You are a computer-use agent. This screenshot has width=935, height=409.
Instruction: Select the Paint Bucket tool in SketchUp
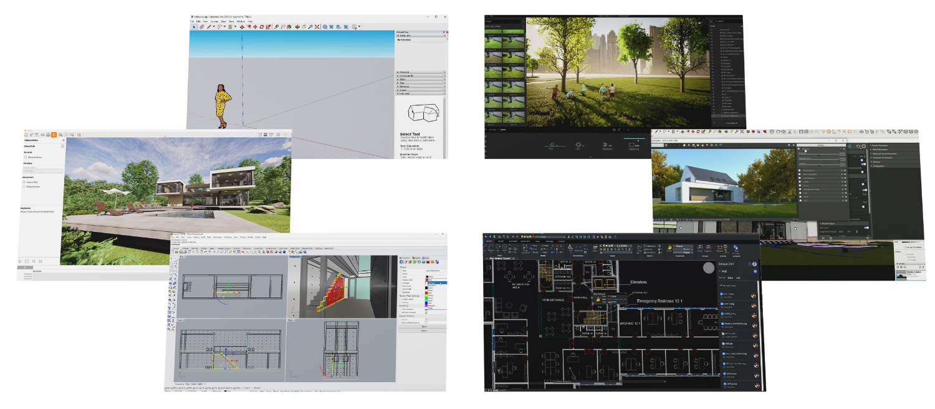coord(290,27)
